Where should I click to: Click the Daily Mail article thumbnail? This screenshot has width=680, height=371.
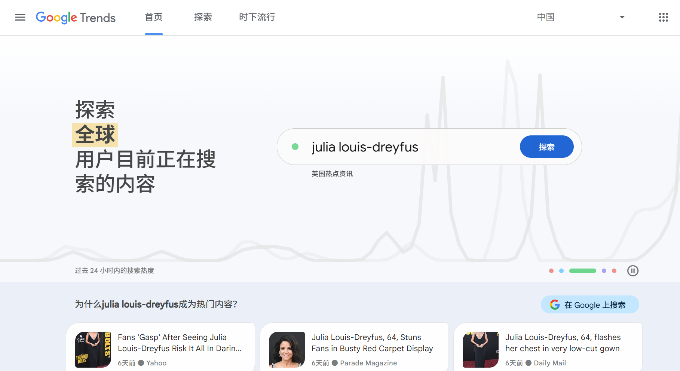pyautogui.click(x=481, y=350)
